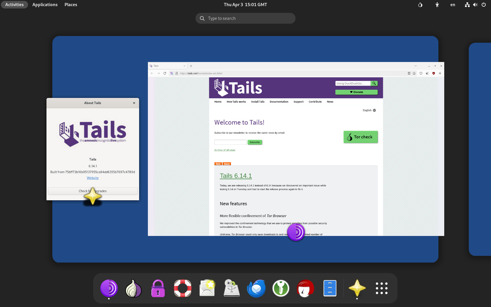Open the Persistent Storage padlock icon
Image resolution: width=491 pixels, height=307 pixels.
tap(158, 288)
